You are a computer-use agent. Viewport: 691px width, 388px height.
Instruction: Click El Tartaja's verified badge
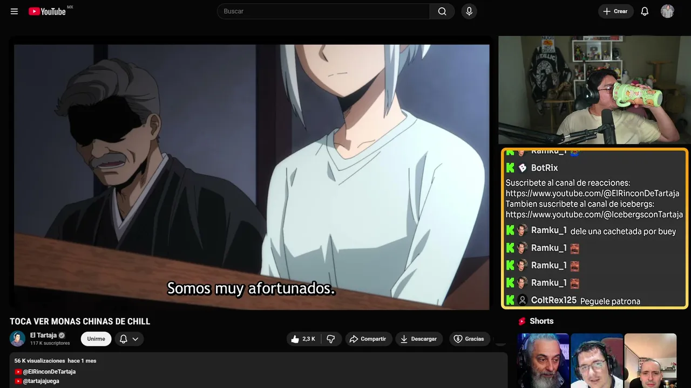pos(62,335)
